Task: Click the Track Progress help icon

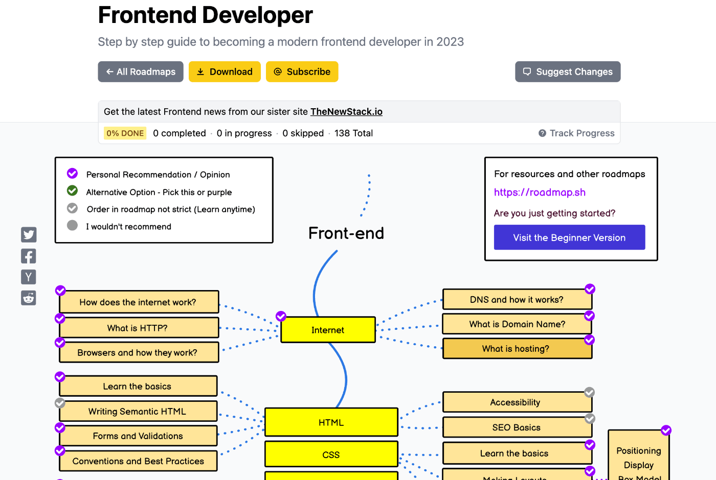Action: [x=542, y=133]
